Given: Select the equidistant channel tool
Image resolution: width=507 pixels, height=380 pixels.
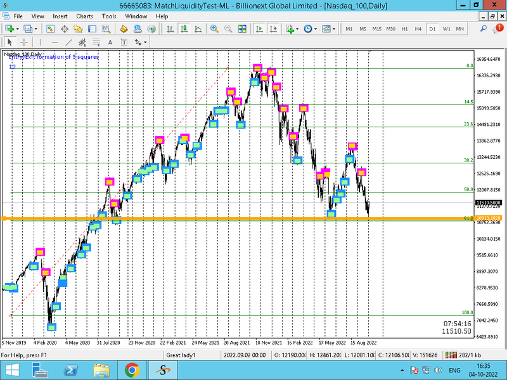Looking at the screenshot, I should click(x=82, y=42).
